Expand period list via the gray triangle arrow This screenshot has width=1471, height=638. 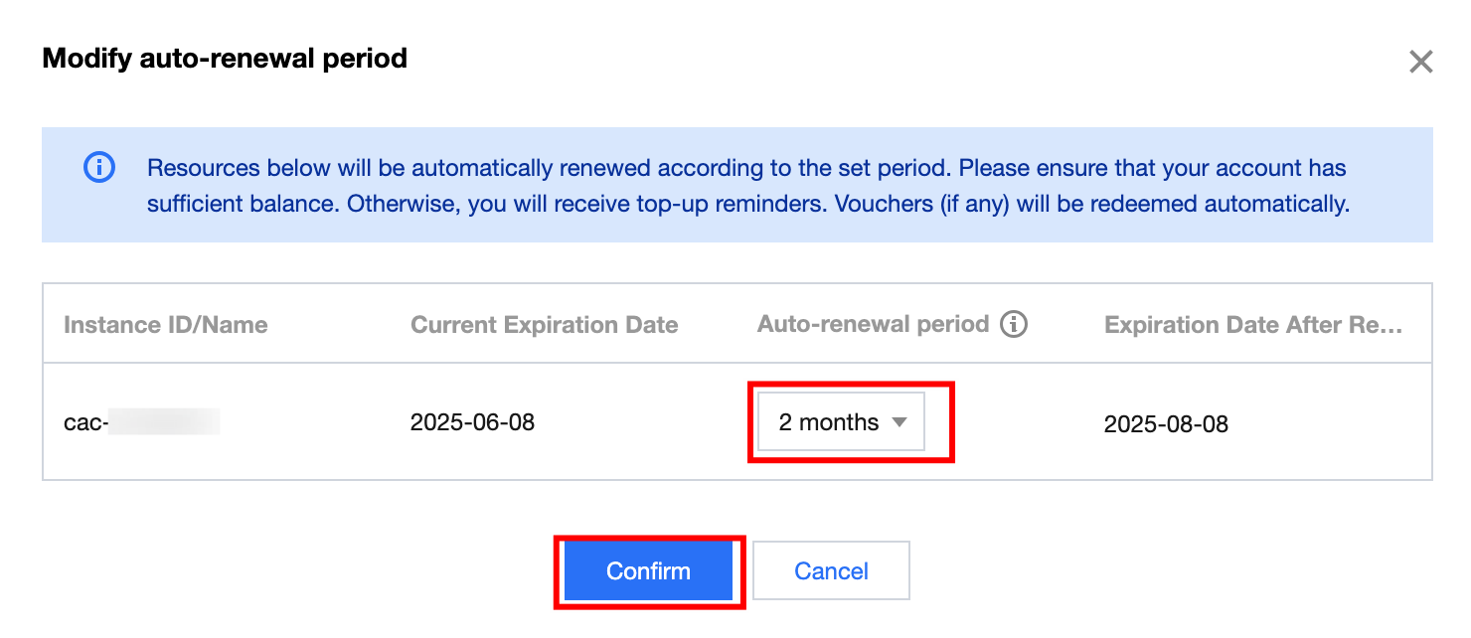point(899,422)
